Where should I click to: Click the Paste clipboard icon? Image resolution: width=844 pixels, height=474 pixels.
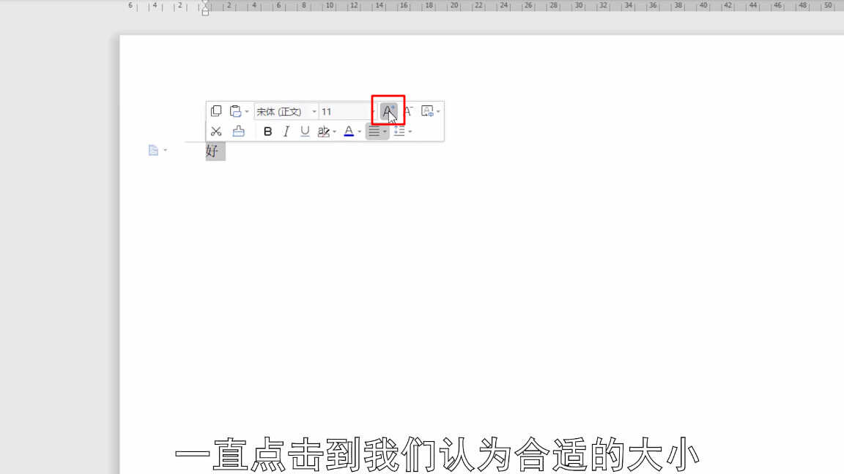pos(235,111)
